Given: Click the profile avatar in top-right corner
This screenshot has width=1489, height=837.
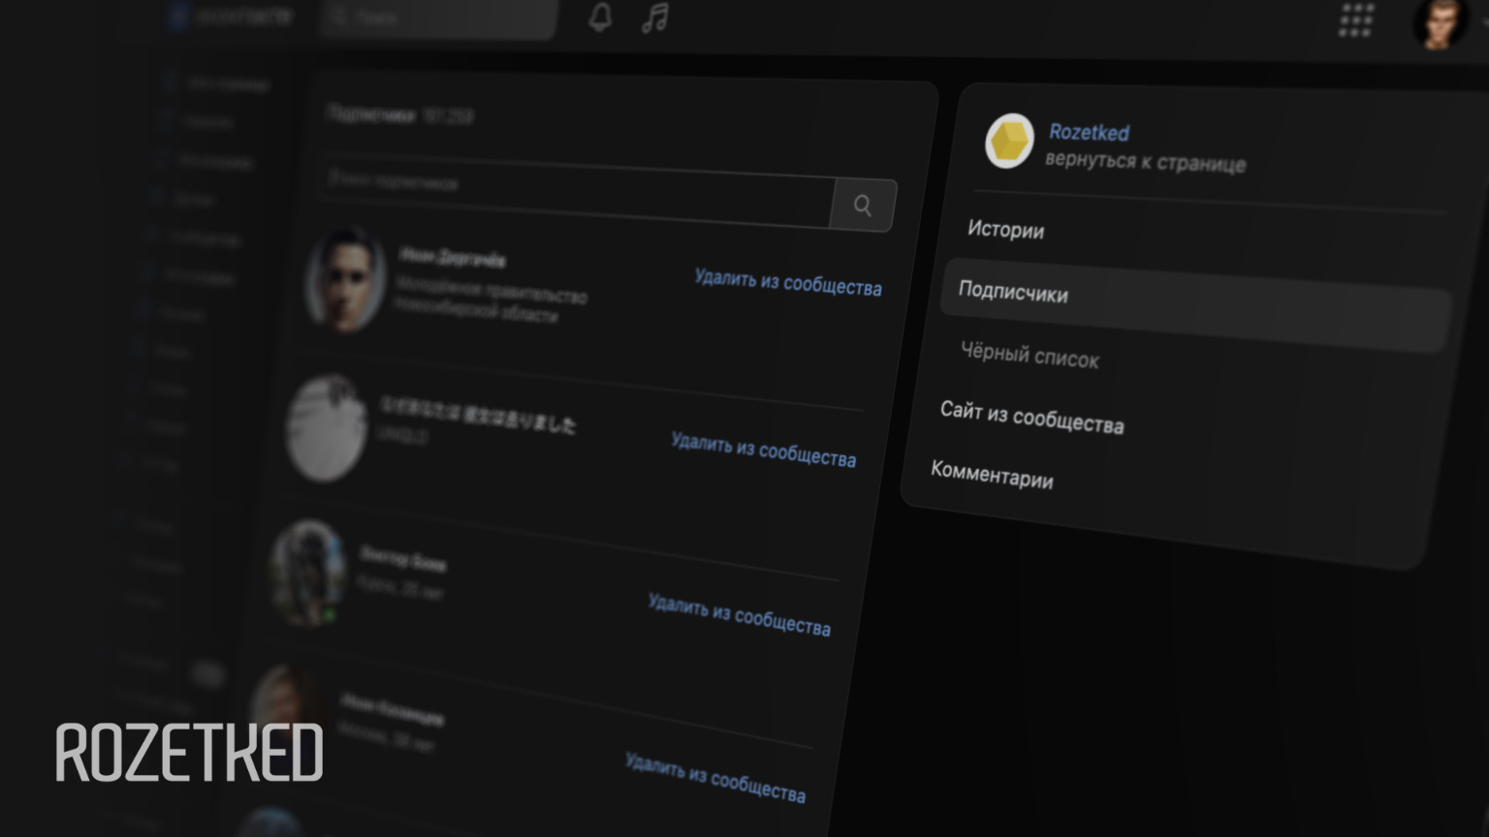Looking at the screenshot, I should (1439, 23).
